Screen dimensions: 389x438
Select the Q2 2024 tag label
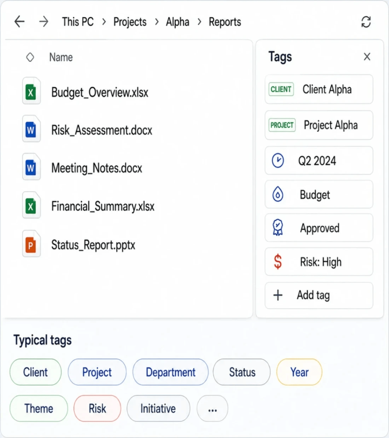coord(317,161)
